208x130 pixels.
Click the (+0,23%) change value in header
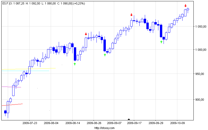tap(79, 3)
